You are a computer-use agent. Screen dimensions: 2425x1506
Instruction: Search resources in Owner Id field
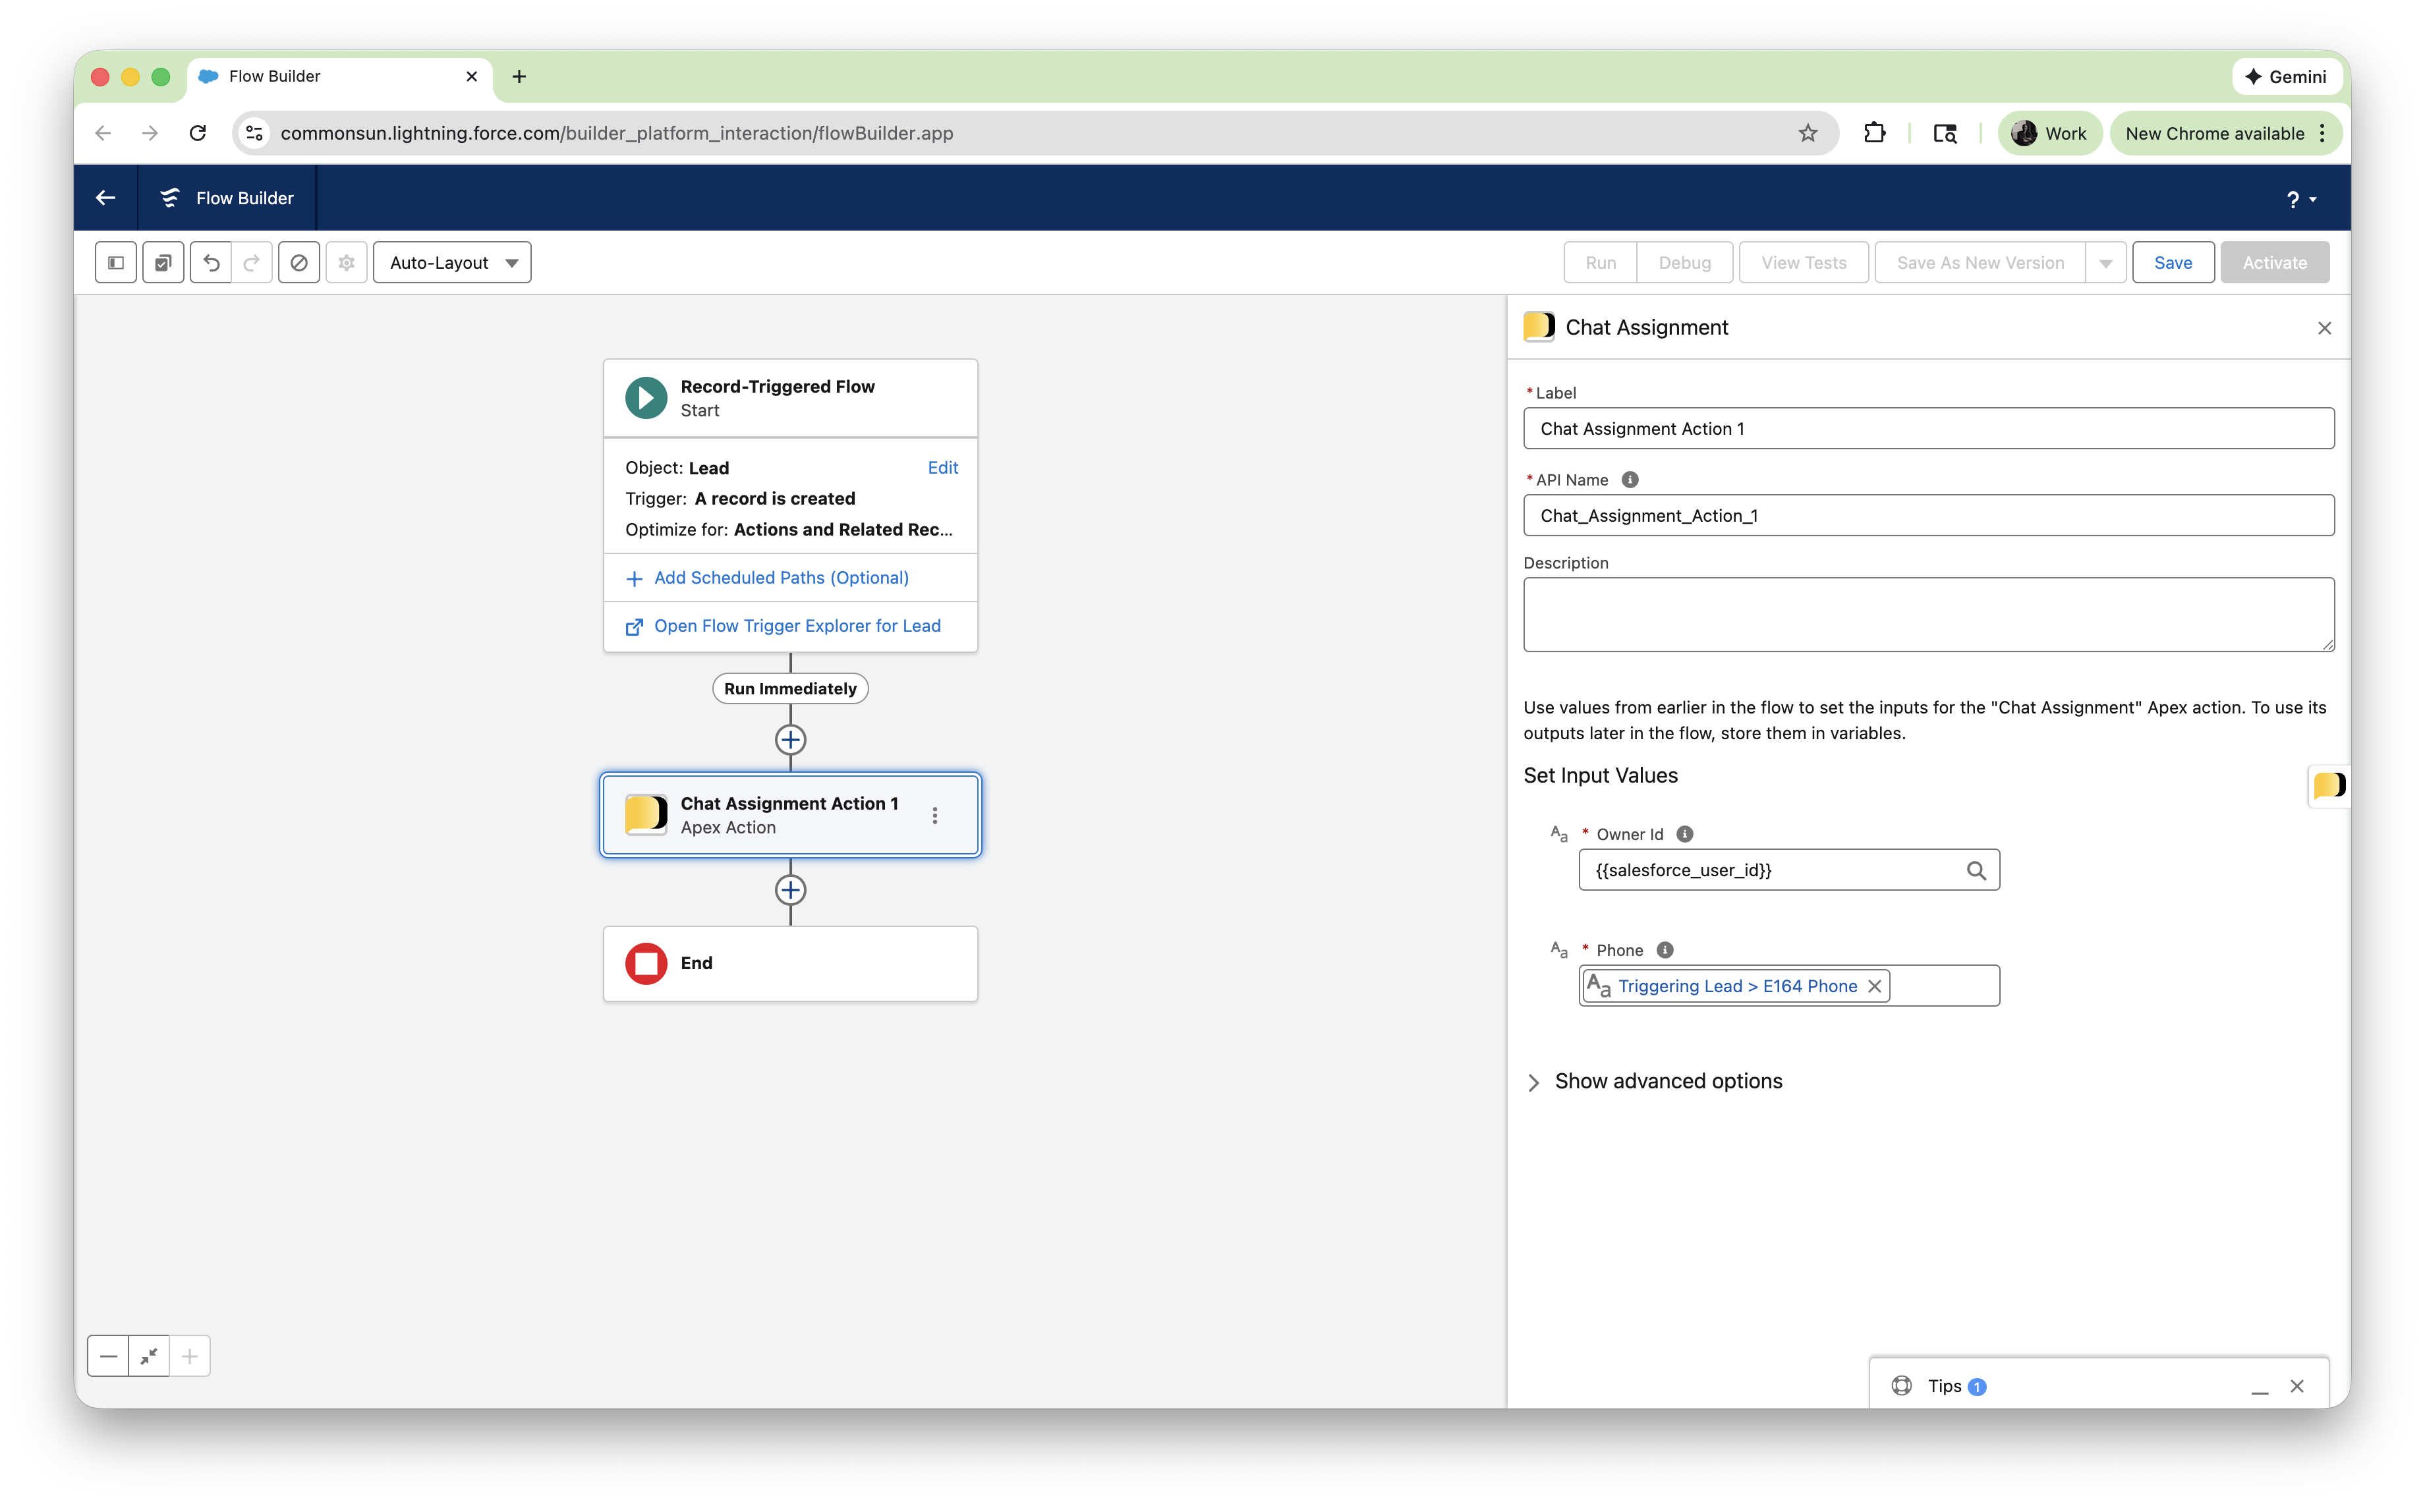tap(1976, 870)
